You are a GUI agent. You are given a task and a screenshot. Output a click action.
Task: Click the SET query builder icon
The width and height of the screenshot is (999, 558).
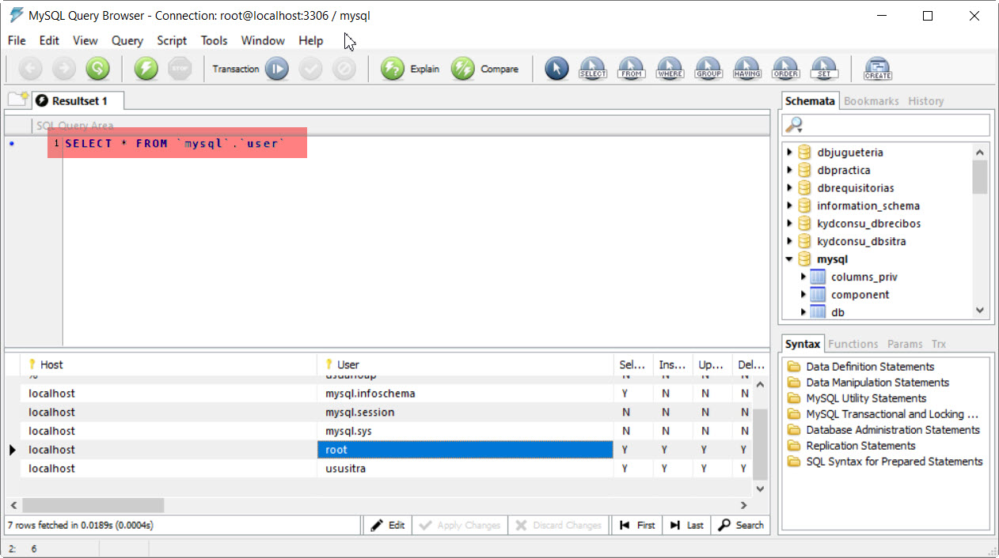click(824, 69)
